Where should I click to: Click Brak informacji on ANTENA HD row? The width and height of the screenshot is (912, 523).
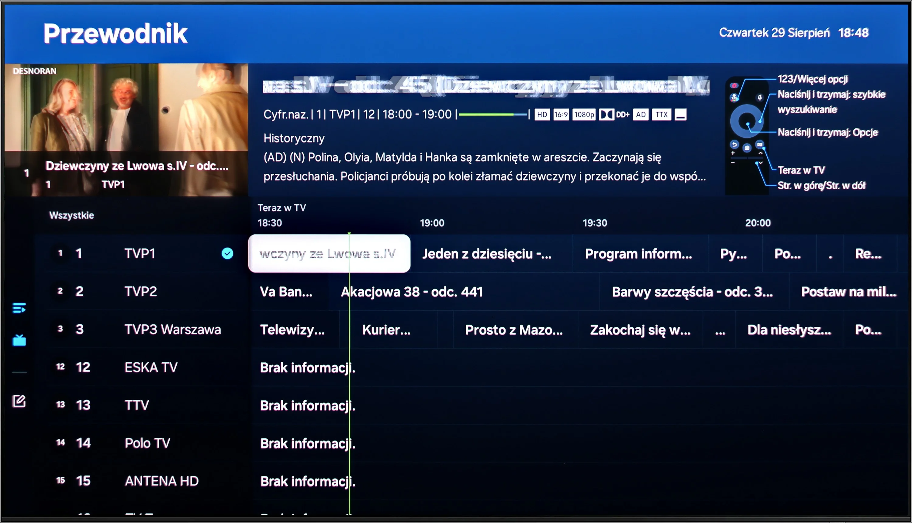[308, 481]
